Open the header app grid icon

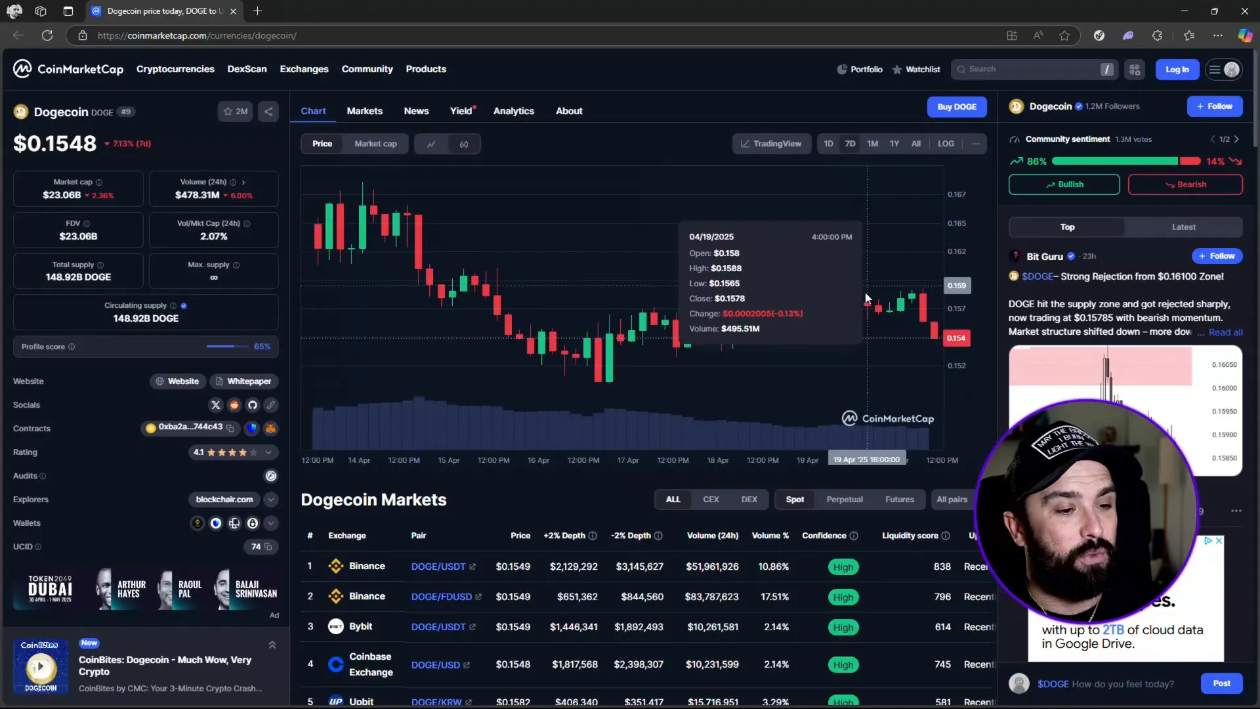tap(1135, 70)
